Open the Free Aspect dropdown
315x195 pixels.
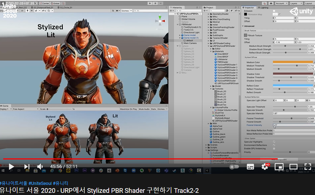[25, 109]
